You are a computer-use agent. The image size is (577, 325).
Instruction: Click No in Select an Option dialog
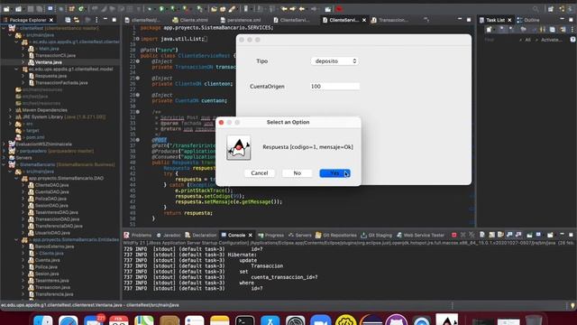297,173
